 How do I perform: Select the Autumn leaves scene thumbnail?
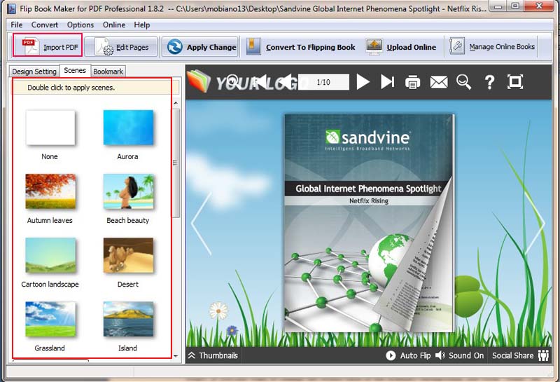pyautogui.click(x=50, y=191)
